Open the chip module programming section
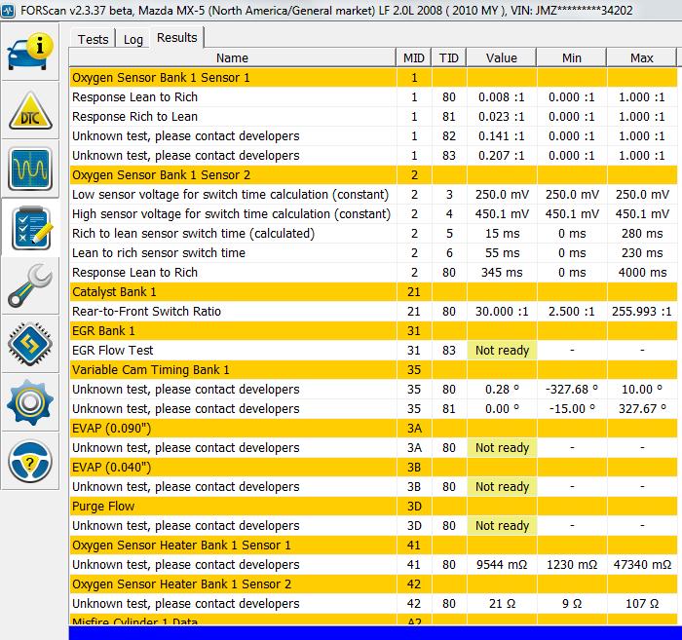Image resolution: width=682 pixels, height=640 pixels. [30, 344]
